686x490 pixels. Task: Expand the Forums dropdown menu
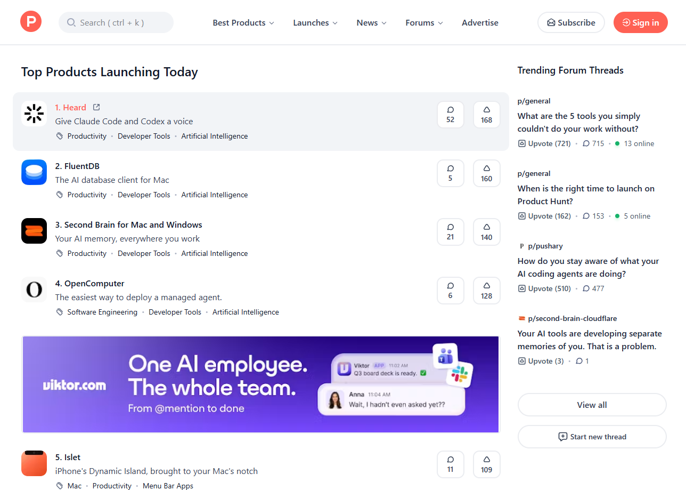click(x=424, y=22)
